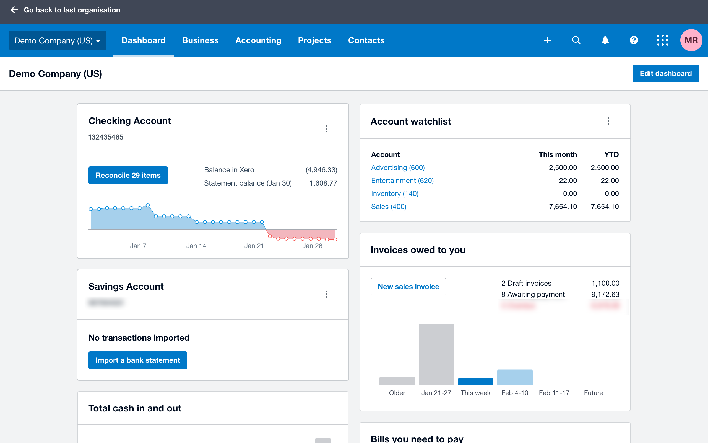Viewport: 708px width, 443px height.
Task: Click the help question mark icon
Action: click(634, 40)
